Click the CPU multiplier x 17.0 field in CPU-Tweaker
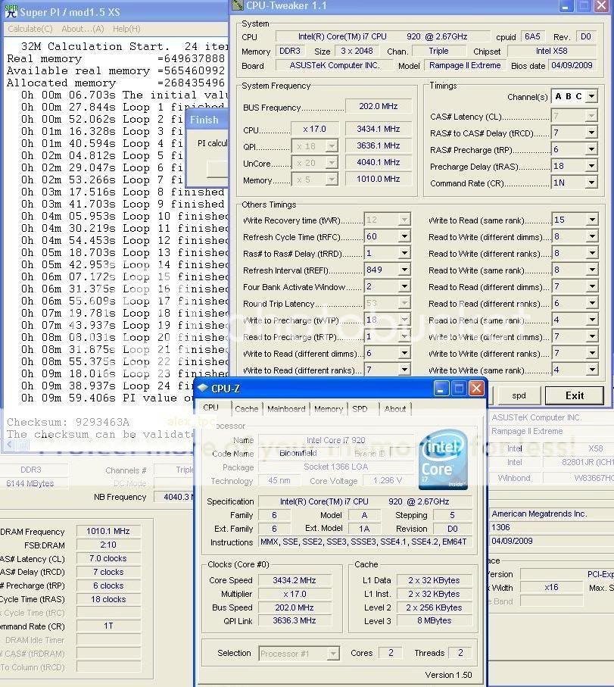The height and width of the screenshot is (687, 614). pyautogui.click(x=314, y=130)
